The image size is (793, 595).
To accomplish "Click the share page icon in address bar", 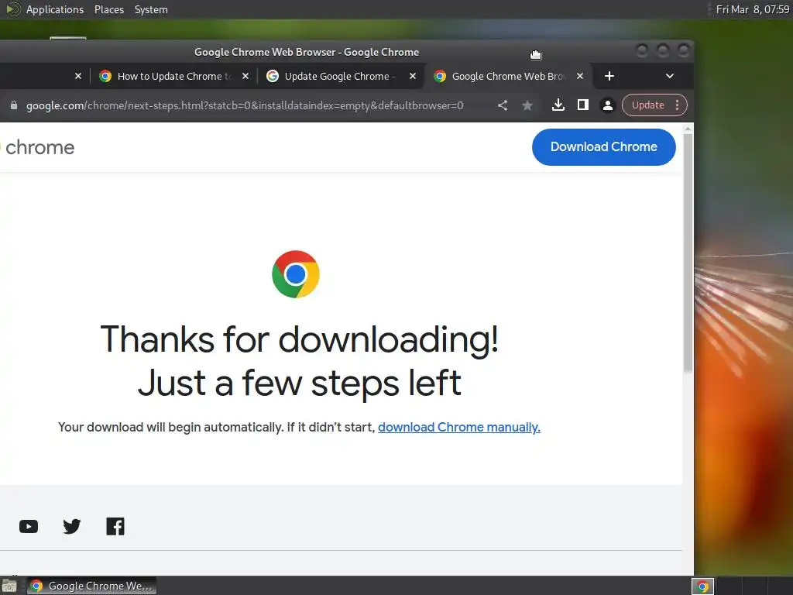I will [502, 105].
